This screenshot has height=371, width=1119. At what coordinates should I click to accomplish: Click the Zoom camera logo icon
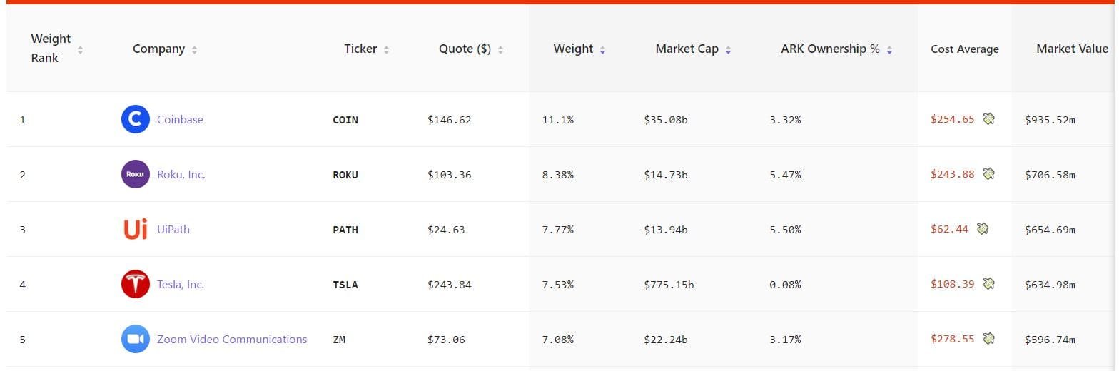point(136,339)
